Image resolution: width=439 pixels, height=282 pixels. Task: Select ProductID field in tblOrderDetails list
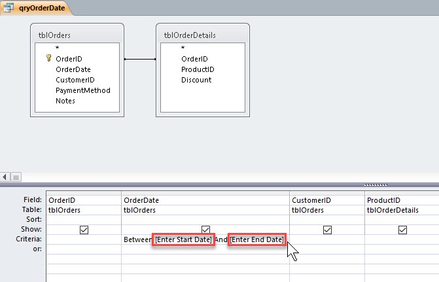tap(198, 69)
